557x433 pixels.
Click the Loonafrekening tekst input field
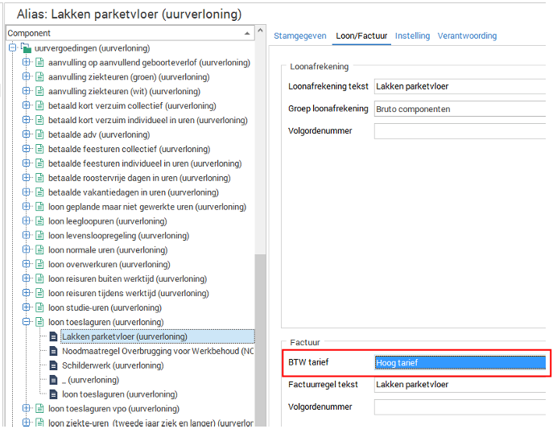coord(460,87)
